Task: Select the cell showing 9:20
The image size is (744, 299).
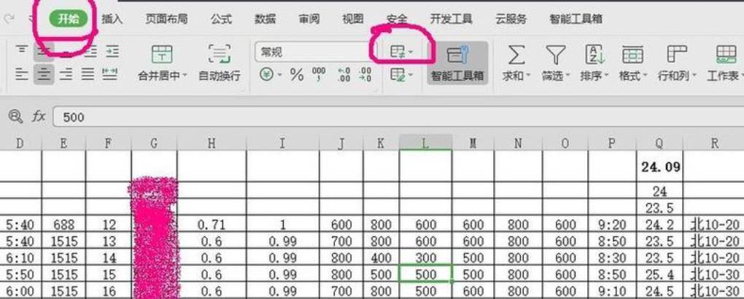Action: pyautogui.click(x=613, y=224)
